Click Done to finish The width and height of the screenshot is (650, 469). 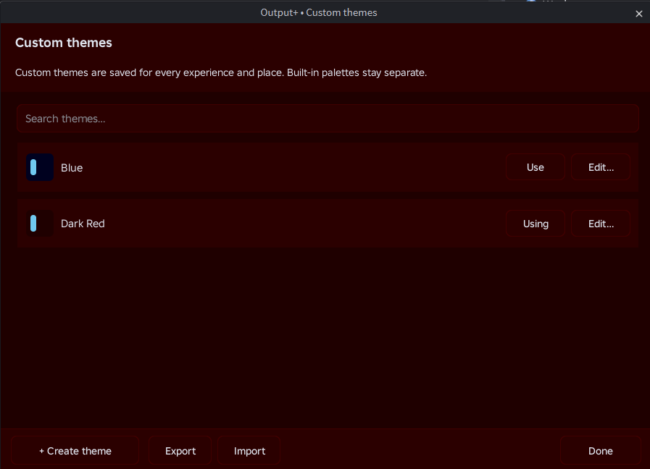click(600, 451)
